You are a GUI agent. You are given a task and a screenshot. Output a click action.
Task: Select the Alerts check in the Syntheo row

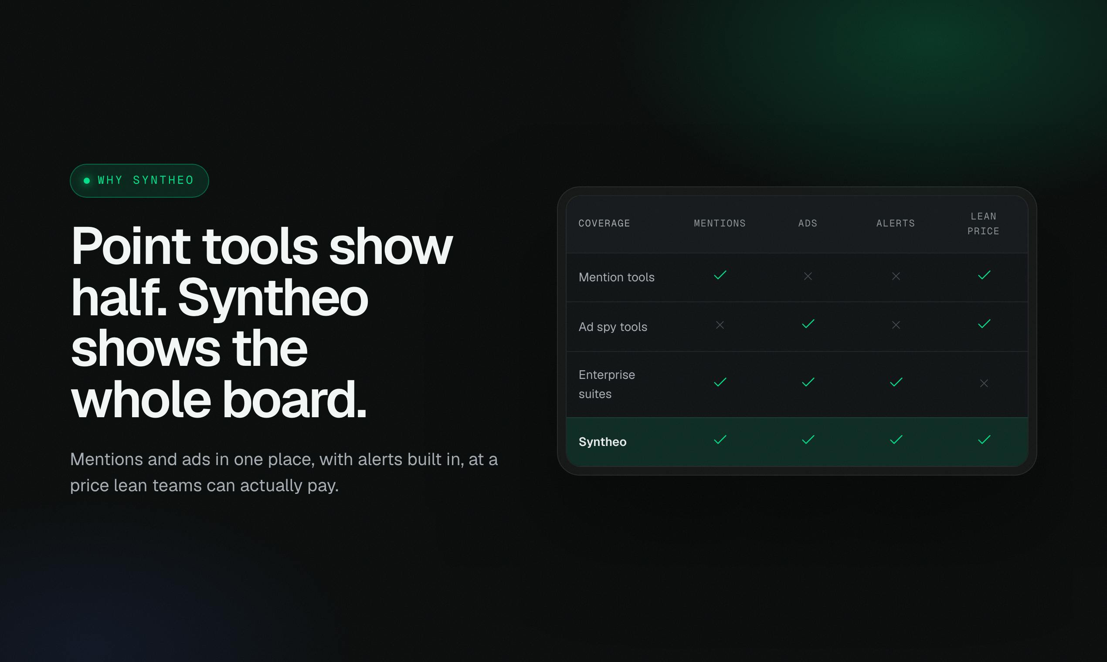coord(896,440)
